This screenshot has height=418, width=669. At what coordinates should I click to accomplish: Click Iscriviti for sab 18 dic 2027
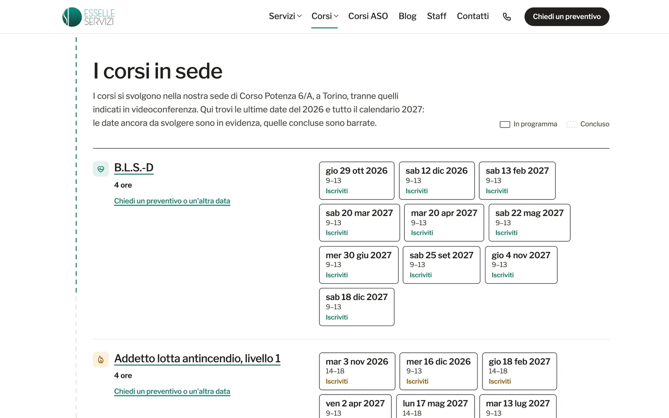pyautogui.click(x=337, y=317)
